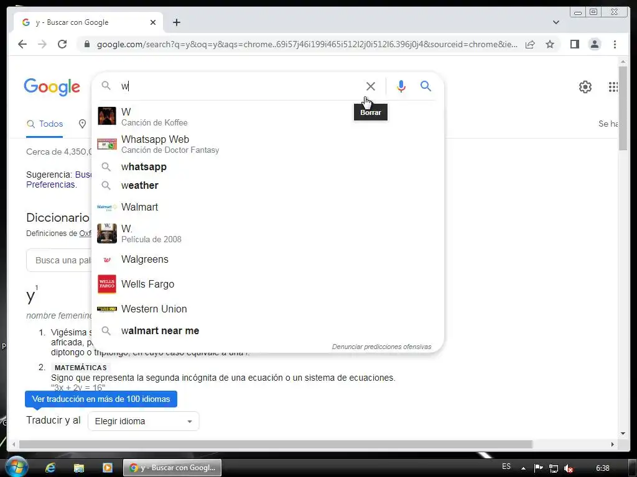Screen dimensions: 637x477
Task: Click the browser Back arrow
Action: point(22,44)
